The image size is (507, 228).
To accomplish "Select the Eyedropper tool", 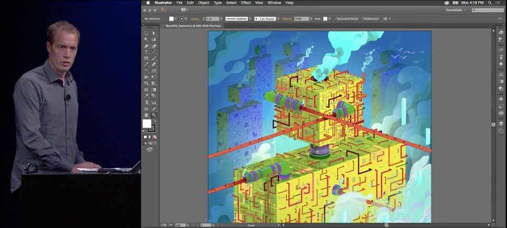I will pyautogui.click(x=146, y=96).
